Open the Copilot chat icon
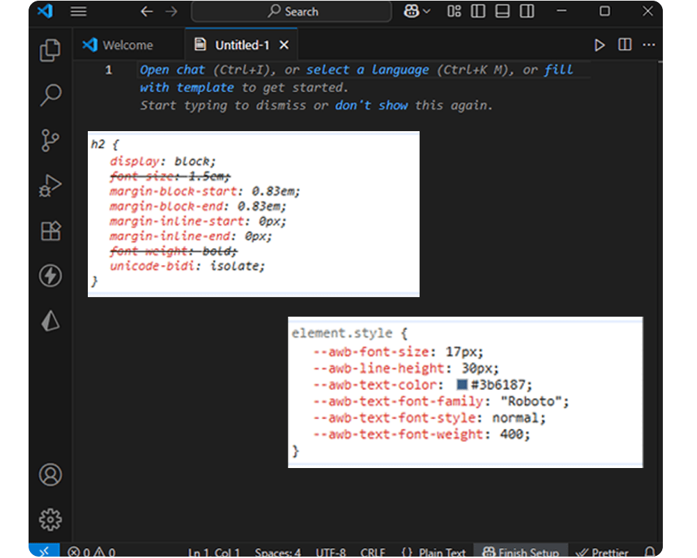The width and height of the screenshot is (697, 558). [x=411, y=10]
